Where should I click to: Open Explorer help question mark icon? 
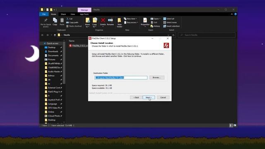[x=236, y=14]
